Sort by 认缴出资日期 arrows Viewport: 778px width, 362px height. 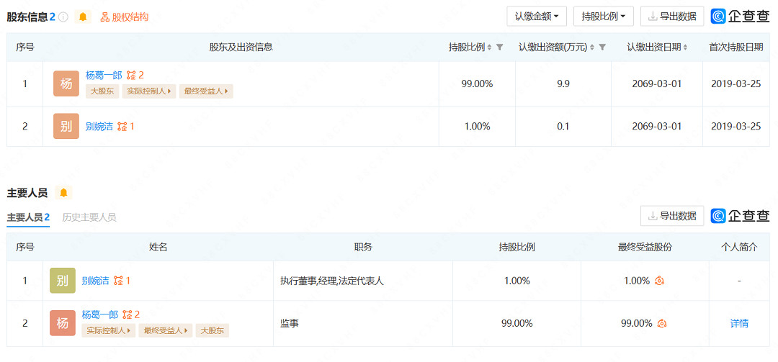(685, 47)
